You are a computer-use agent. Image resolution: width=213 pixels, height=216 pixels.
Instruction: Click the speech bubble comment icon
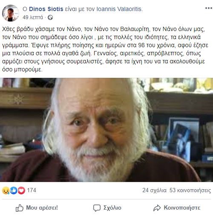pyautogui.click(x=97, y=208)
